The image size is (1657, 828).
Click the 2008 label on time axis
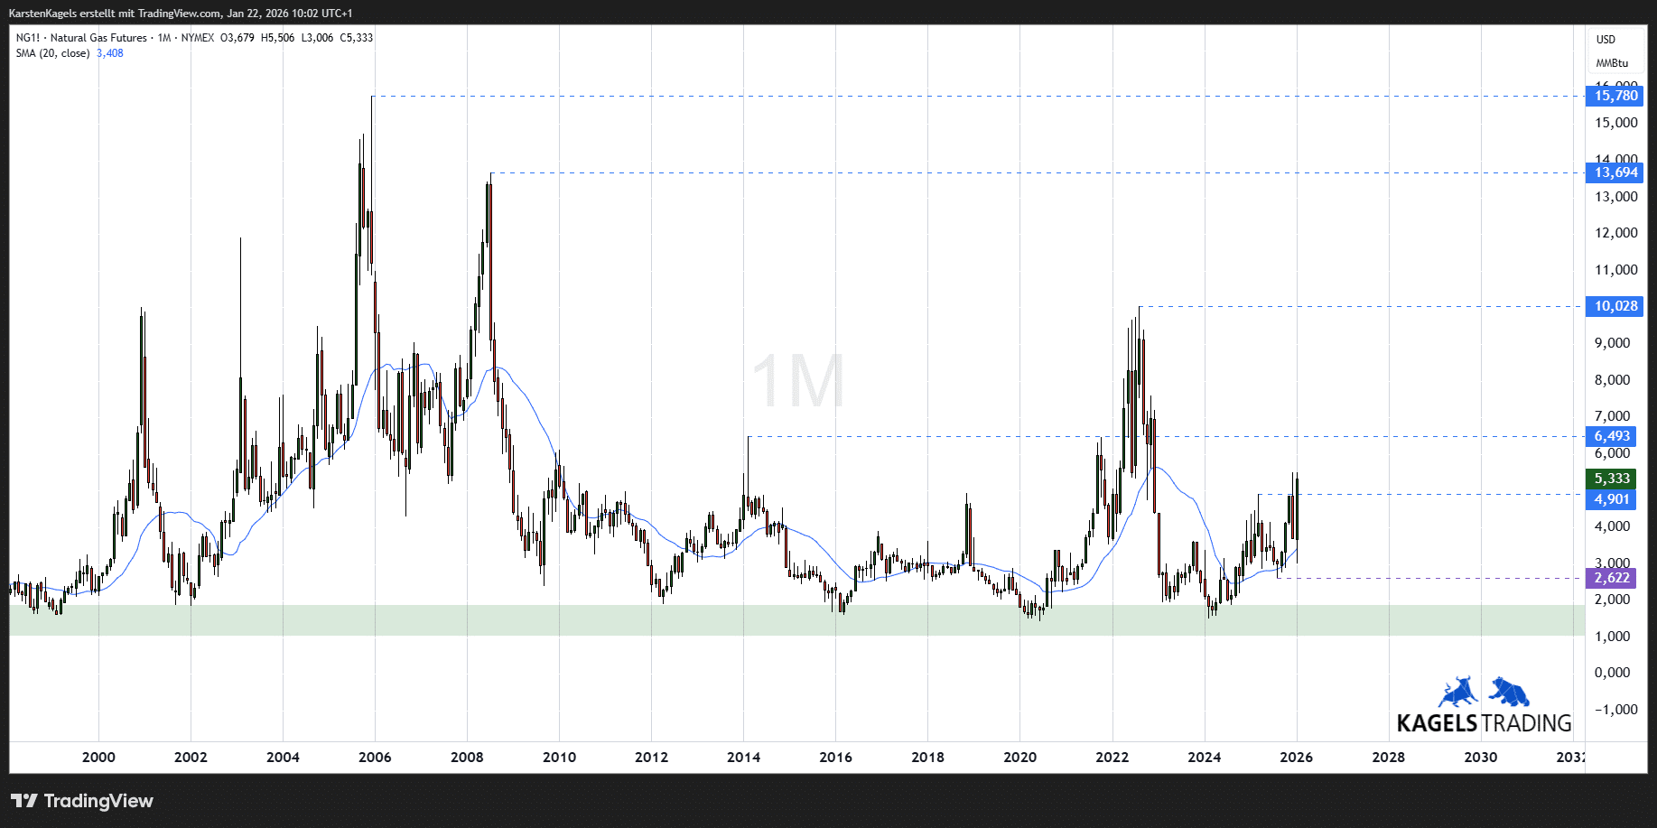point(467,757)
